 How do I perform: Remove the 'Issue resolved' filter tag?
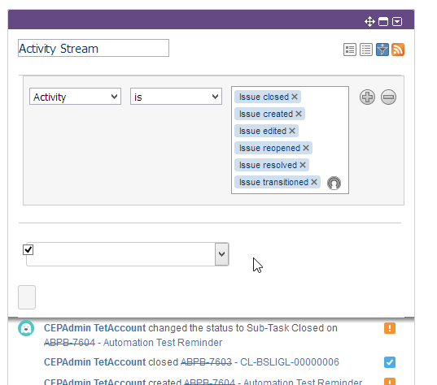pyautogui.click(x=303, y=165)
